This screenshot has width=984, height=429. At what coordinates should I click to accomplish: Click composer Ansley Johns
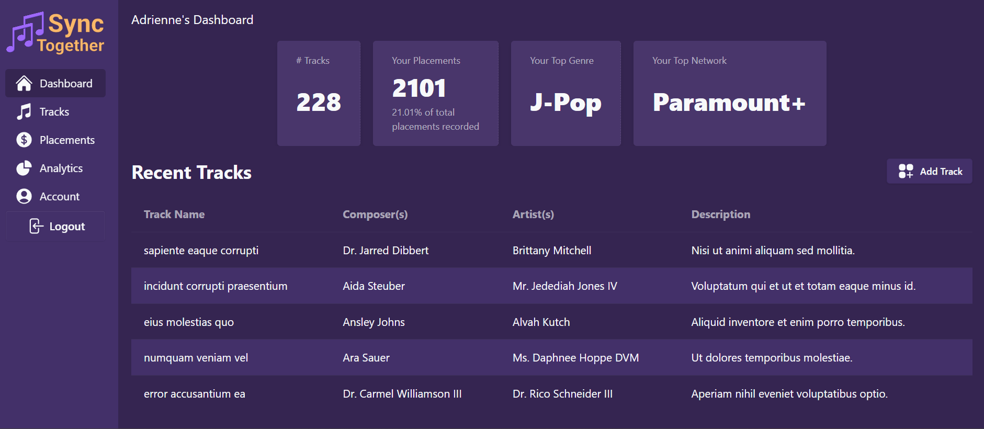coord(374,322)
